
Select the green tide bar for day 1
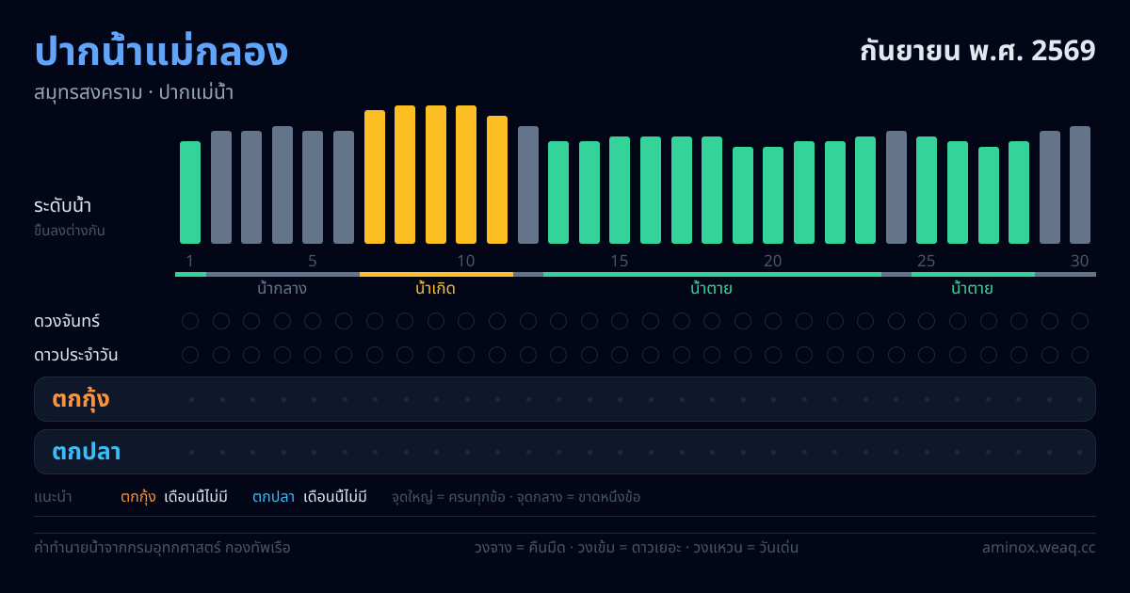point(190,192)
